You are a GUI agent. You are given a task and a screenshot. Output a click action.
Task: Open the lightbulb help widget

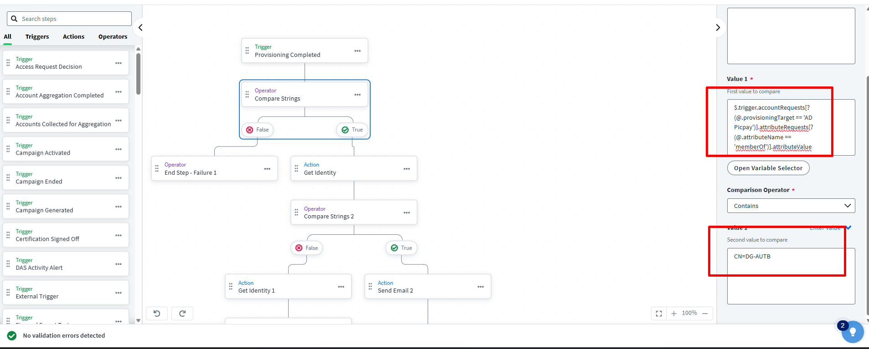(852, 332)
